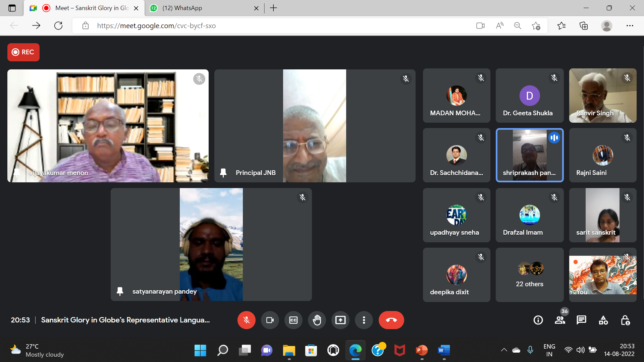Unpin vijayakumar menon's tile

[16, 173]
